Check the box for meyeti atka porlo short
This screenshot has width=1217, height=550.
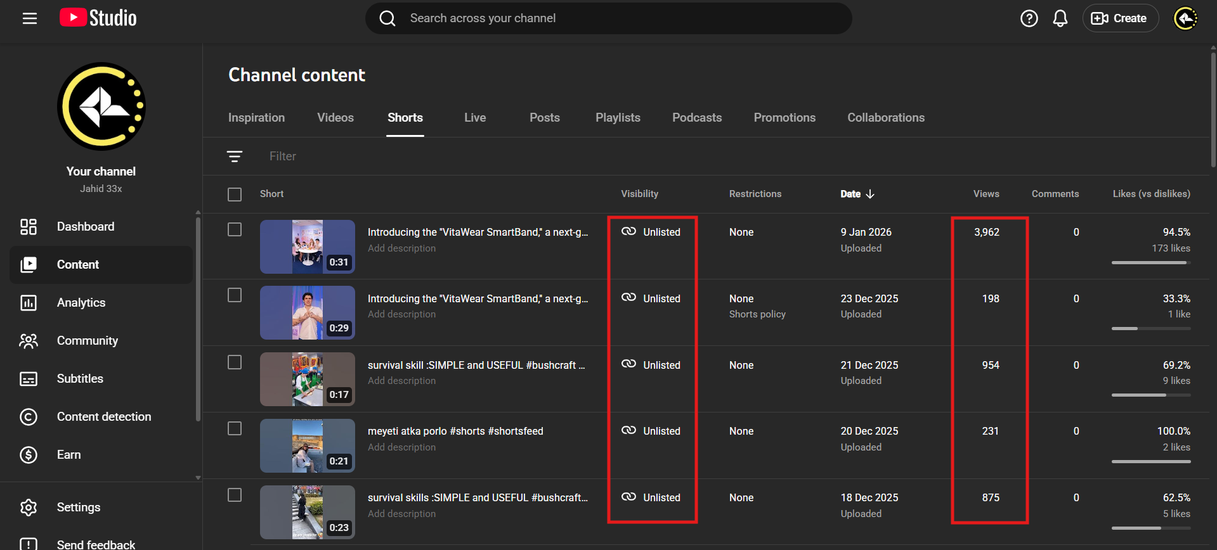(x=235, y=428)
